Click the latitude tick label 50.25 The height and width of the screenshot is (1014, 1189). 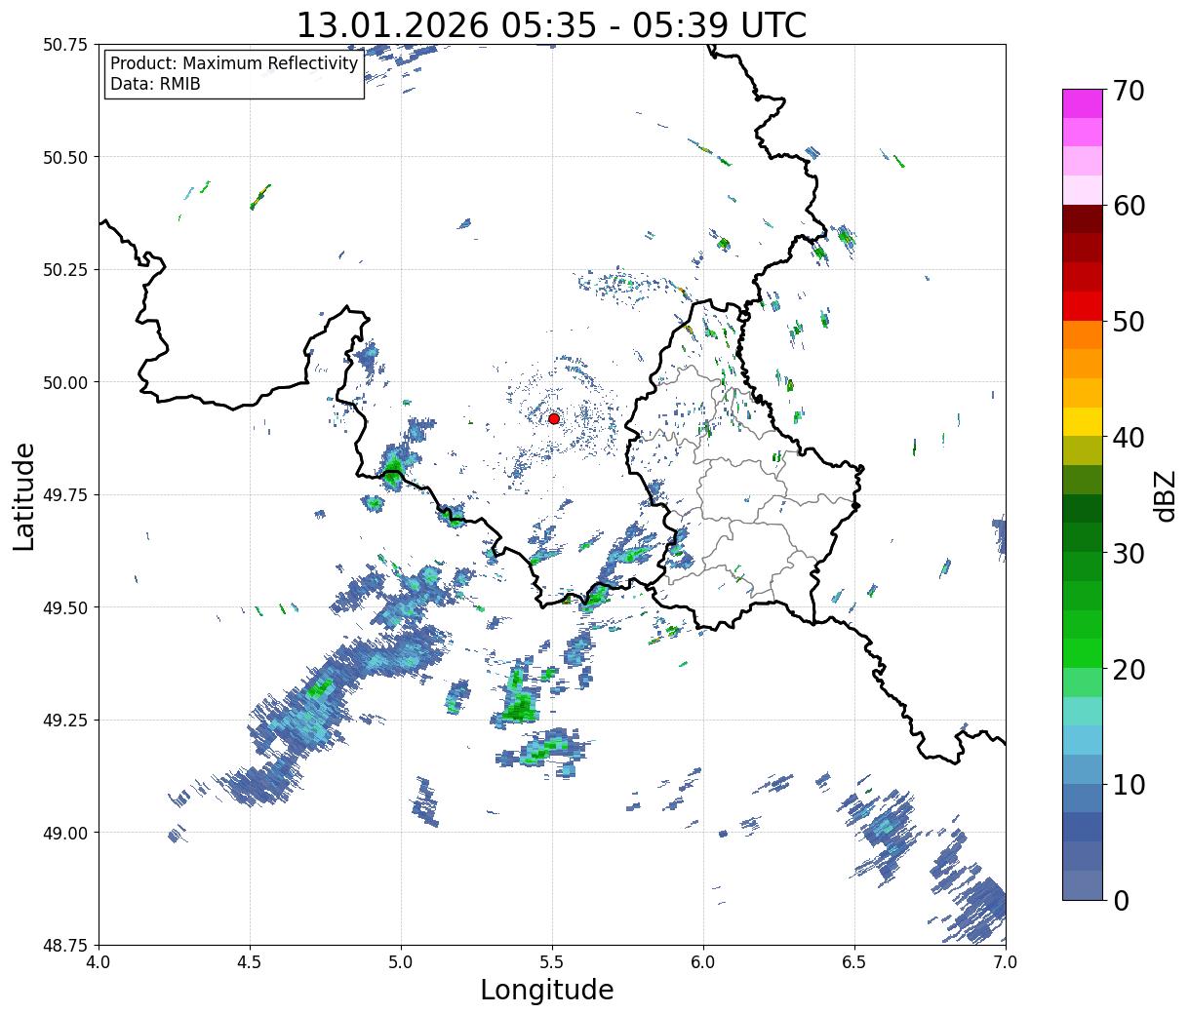[x=64, y=269]
